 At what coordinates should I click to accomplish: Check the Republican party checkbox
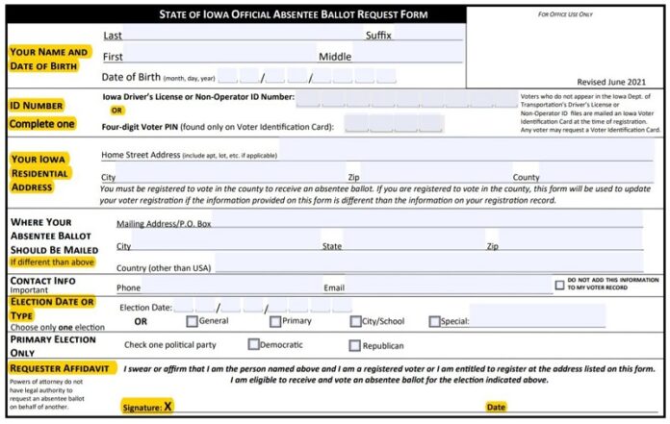coord(354,345)
